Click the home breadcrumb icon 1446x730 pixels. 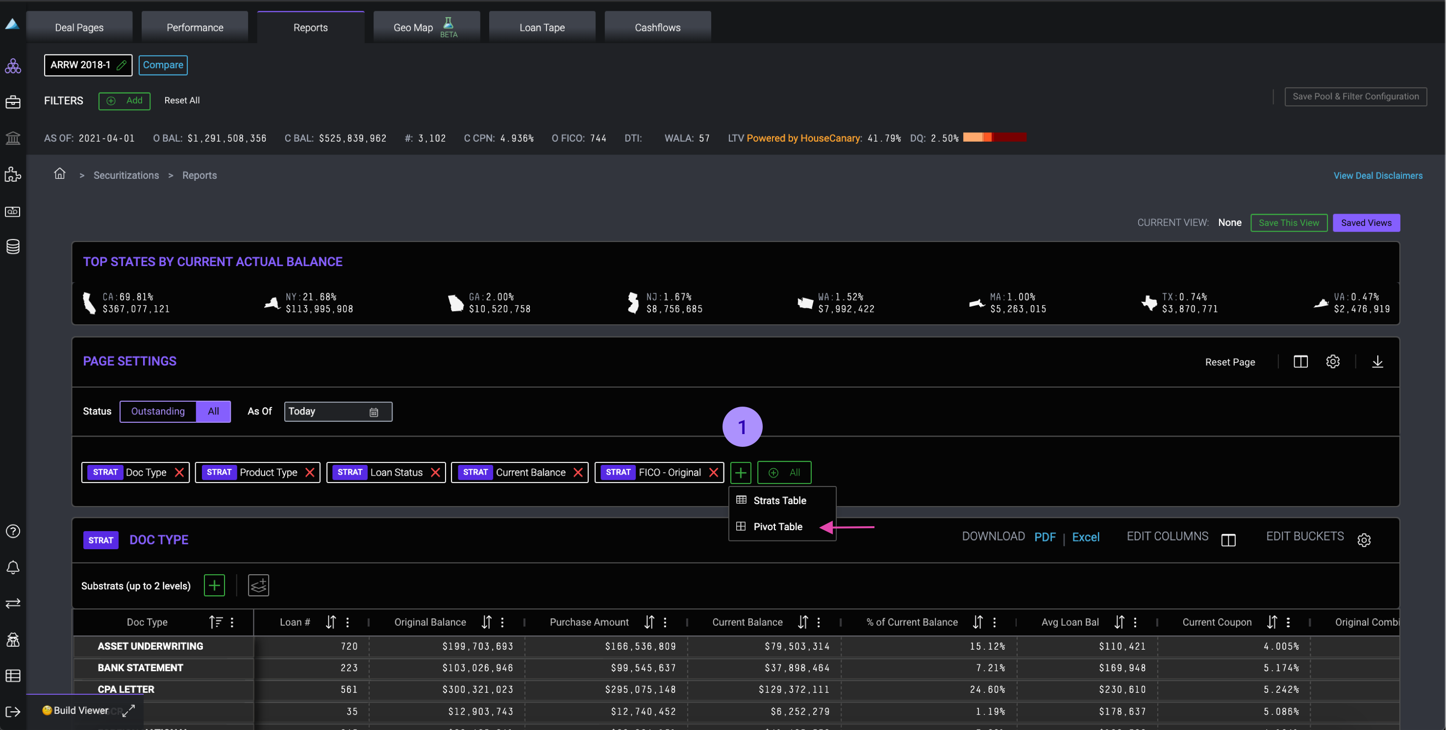click(59, 174)
